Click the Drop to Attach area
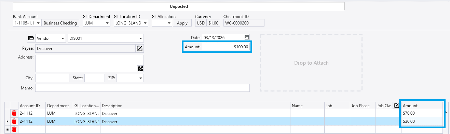Screen dimensions: 450x134 point(311,63)
